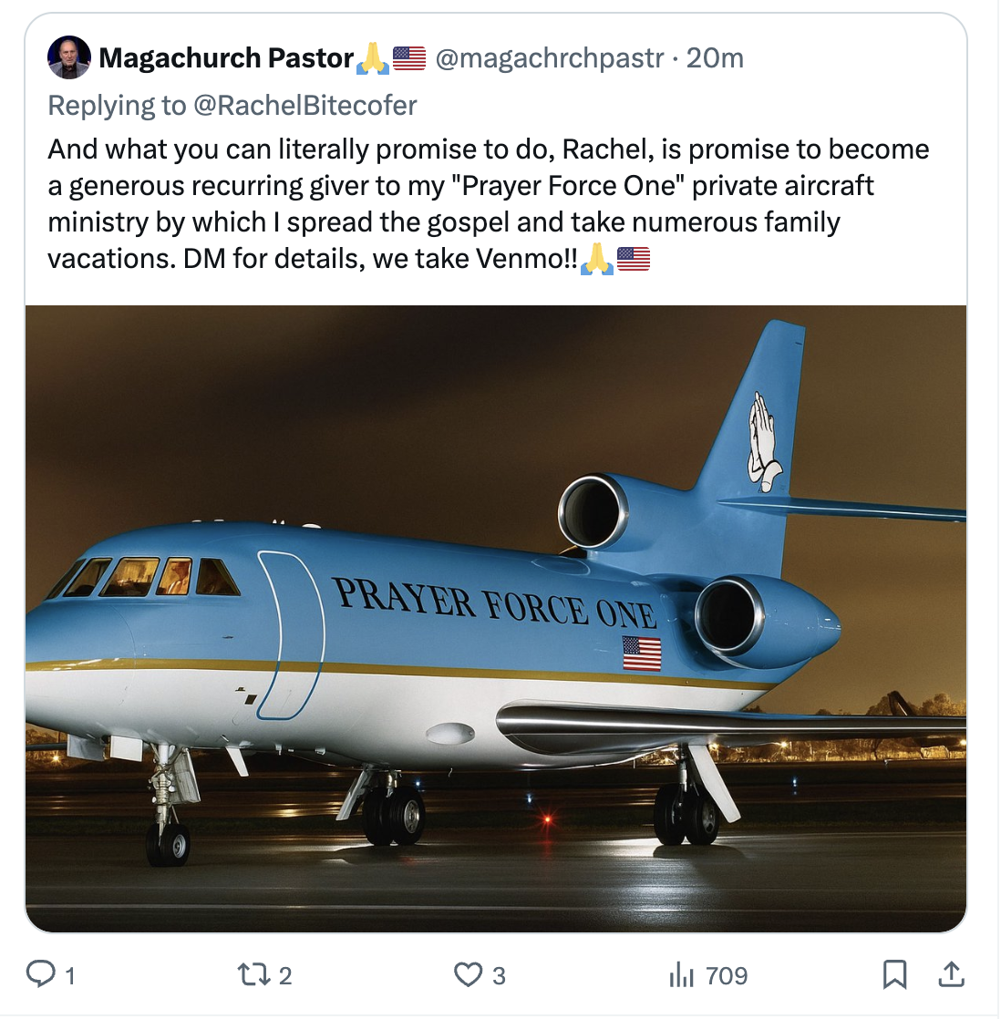Toggle the like on this tweet
The width and height of the screenshot is (1001, 1019).
click(x=469, y=974)
